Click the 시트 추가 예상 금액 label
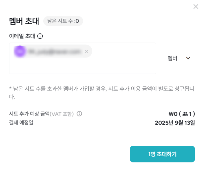 click(x=29, y=114)
